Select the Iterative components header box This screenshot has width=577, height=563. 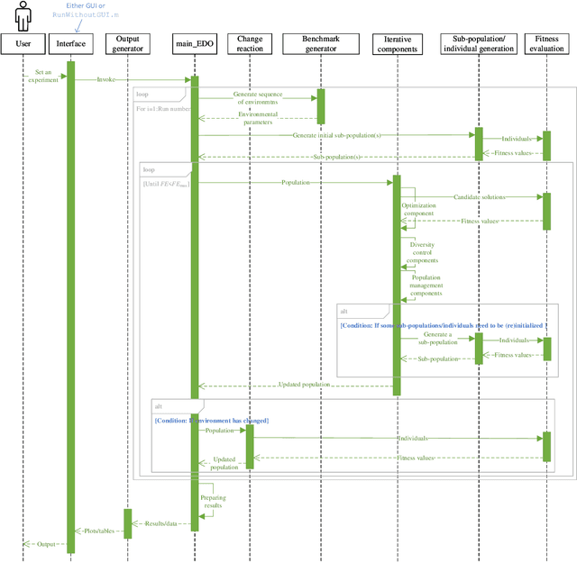[x=396, y=43]
